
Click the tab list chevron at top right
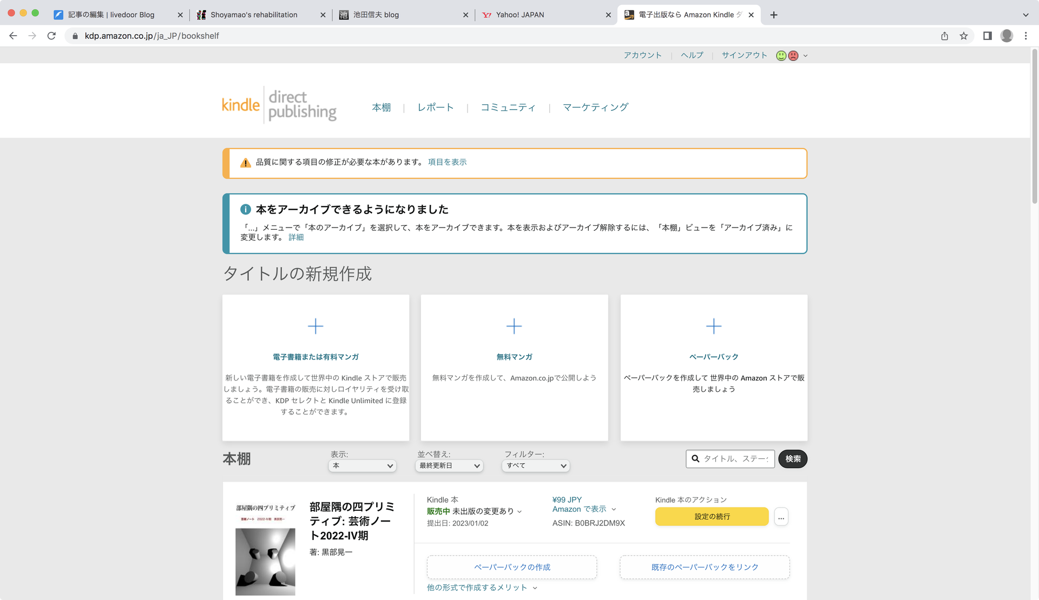[1025, 15]
